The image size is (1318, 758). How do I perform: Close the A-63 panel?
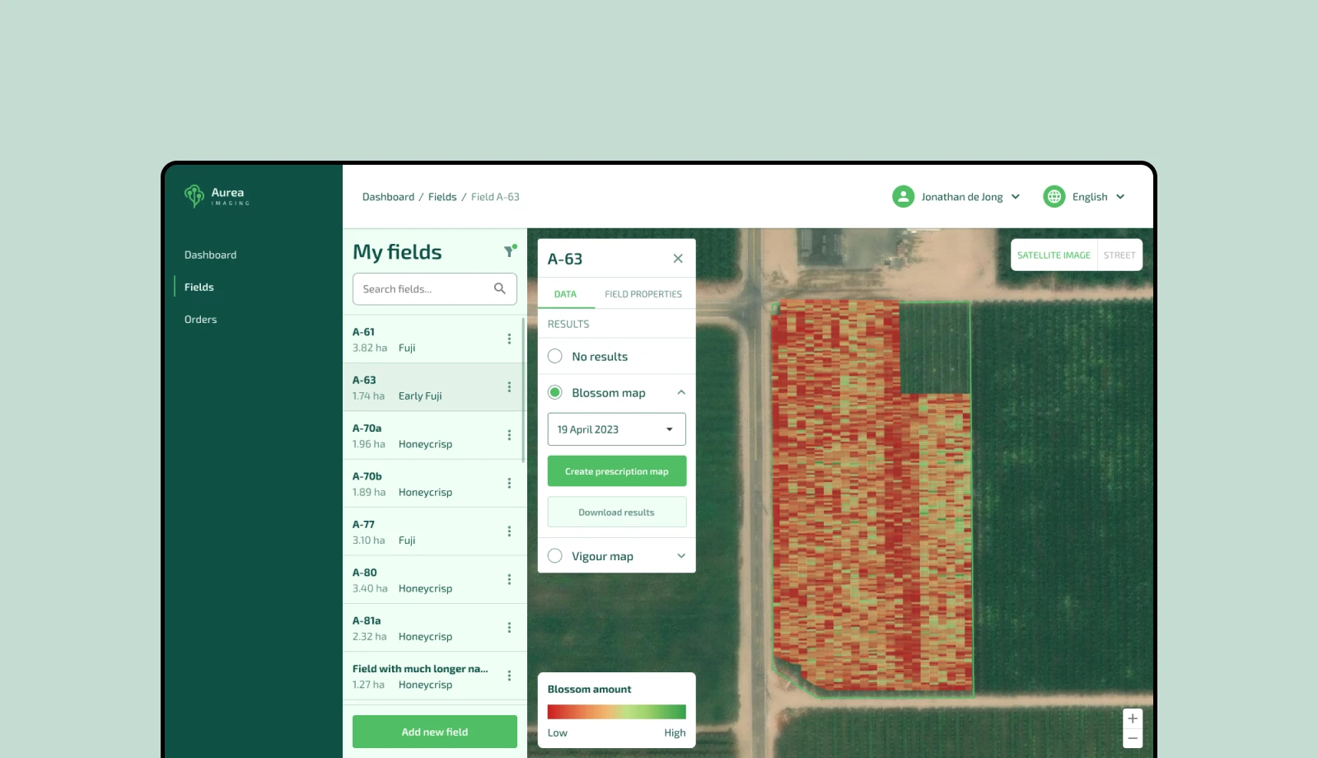(678, 259)
